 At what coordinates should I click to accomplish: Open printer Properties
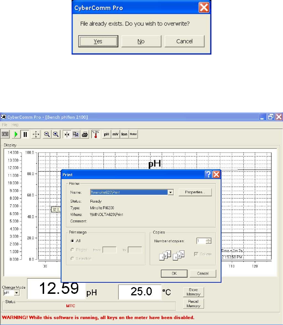pyautogui.click(x=195, y=192)
